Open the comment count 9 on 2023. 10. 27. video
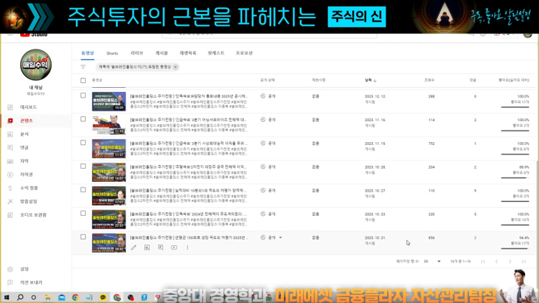This screenshot has height=303, width=539. 475,191
